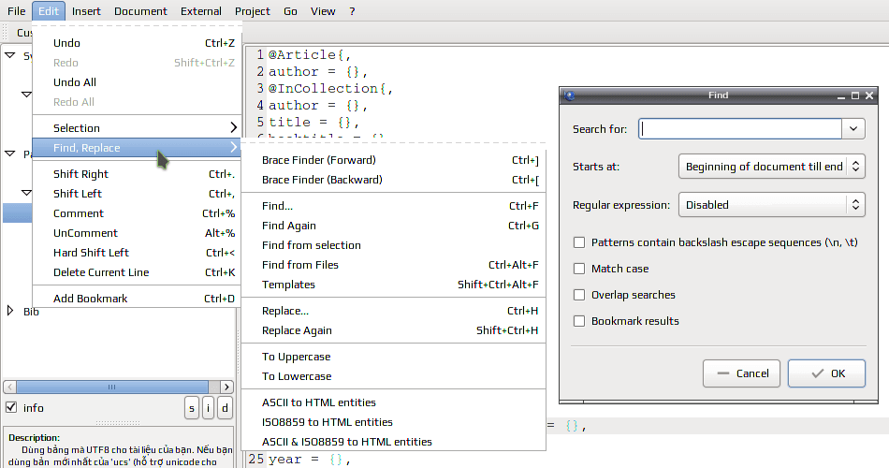Viewport: 889px width, 468px height.
Task: Select ISO8859 to HTML entities
Action: click(x=393, y=422)
